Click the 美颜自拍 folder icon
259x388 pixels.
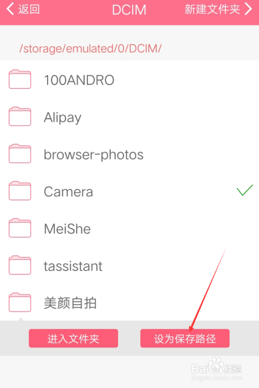(x=20, y=302)
